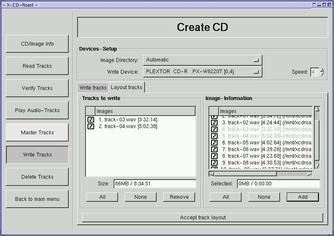Open the window menu icon in the title bar
The image size is (334, 236).
pyautogui.click(x=4, y=4)
